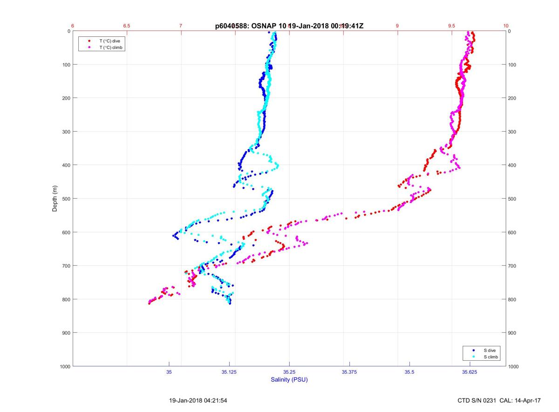Image resolution: width=559 pixels, height=412 pixels.
Task: Click the '600' depth tick on left axis
Action: (65, 232)
